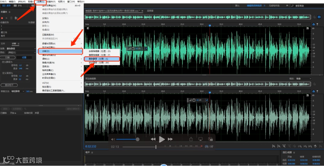Image resolution: width=324 pixels, height=166 pixels.
Task: Open the 文件(F) menu
Action: [3, 2]
